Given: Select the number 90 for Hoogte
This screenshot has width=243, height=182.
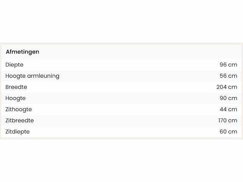Looking at the screenshot, I should (x=223, y=98).
